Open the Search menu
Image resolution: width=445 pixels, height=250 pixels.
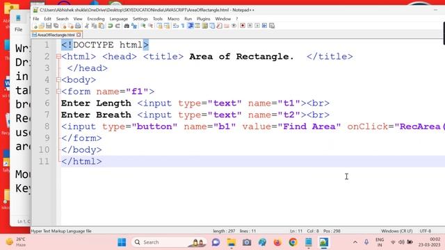62,19
